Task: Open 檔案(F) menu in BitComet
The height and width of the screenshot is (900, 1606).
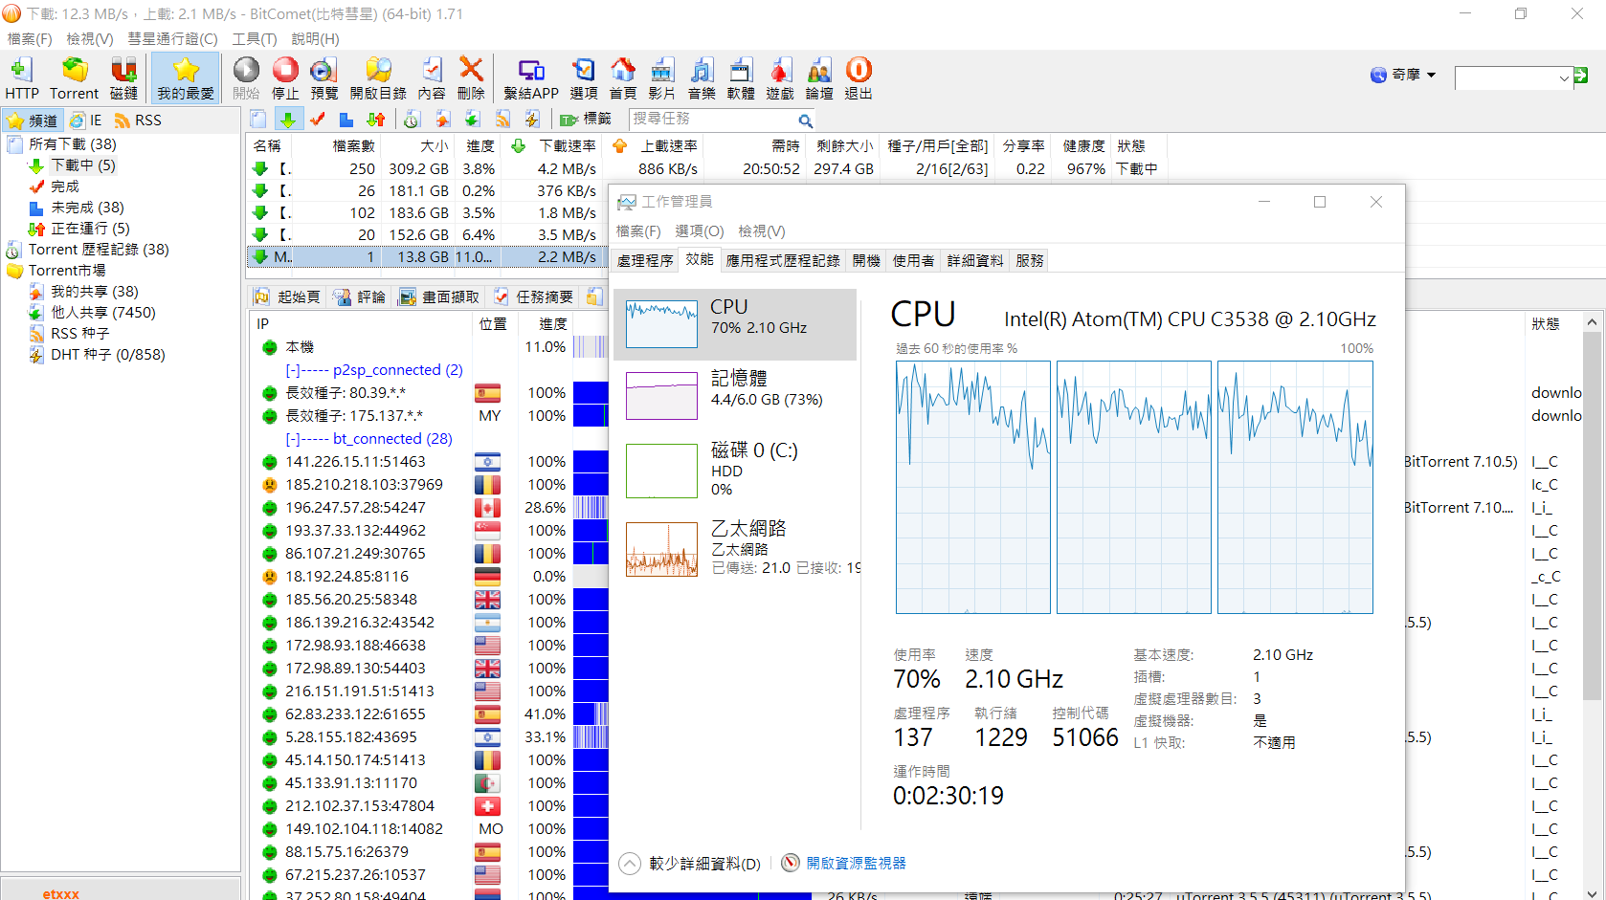Action: click(x=30, y=39)
